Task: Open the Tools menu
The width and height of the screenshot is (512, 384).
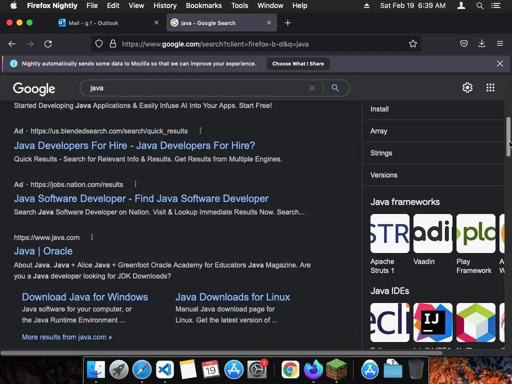Action: pos(239,5)
